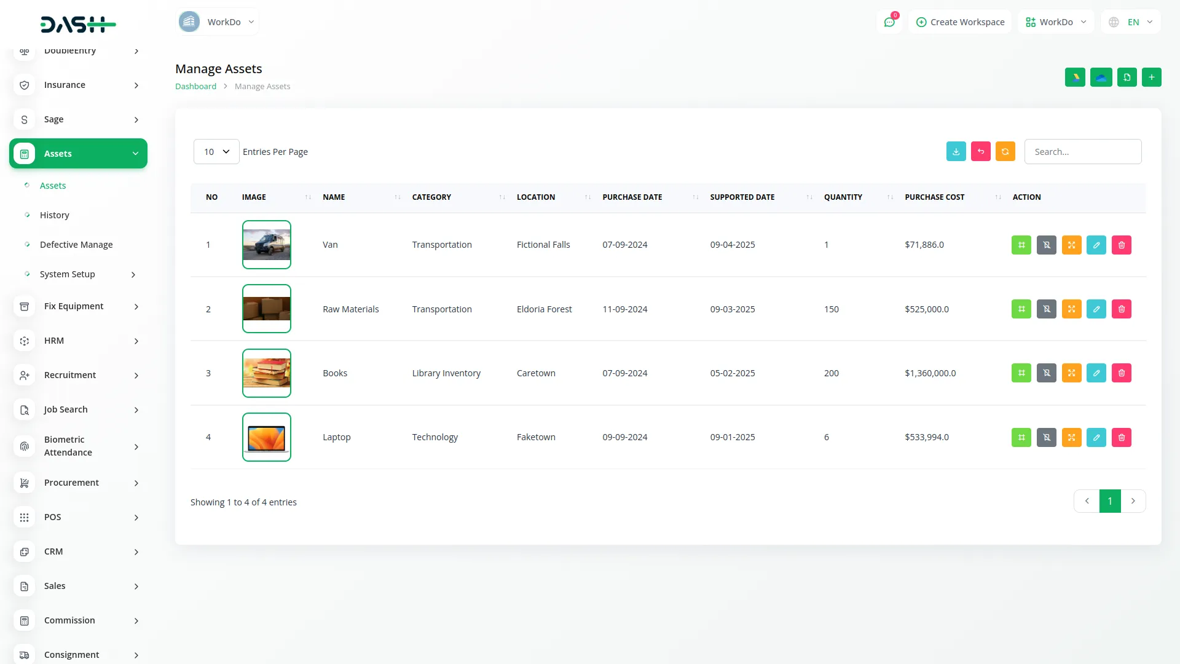This screenshot has width=1180, height=664.
Task: Collapse the Assets sidebar menu
Action: click(78, 153)
